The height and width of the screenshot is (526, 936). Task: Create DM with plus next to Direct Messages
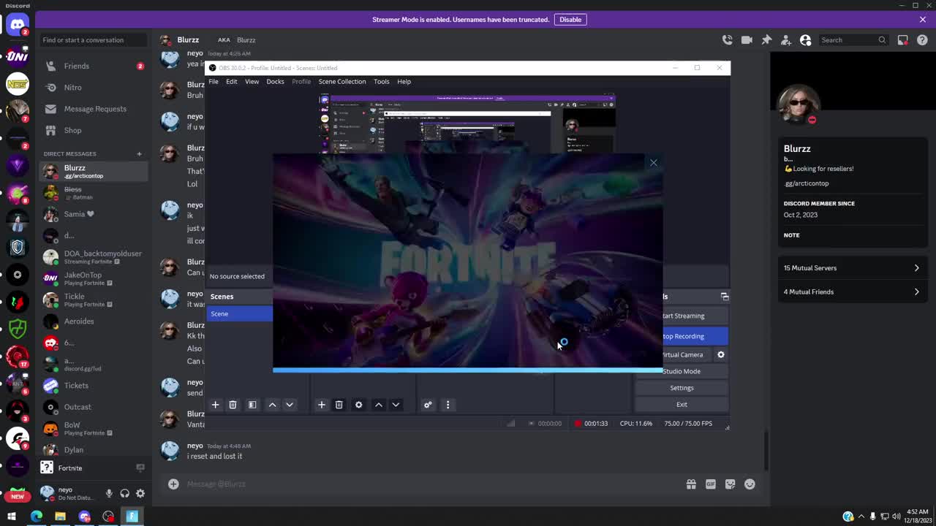(139, 154)
